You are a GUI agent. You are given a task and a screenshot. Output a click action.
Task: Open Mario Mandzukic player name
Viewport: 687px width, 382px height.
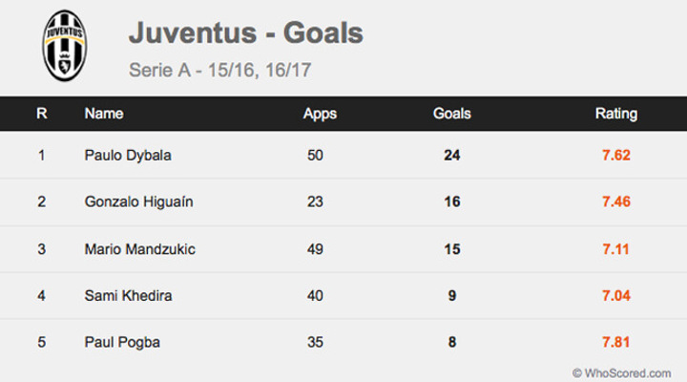pyautogui.click(x=139, y=249)
